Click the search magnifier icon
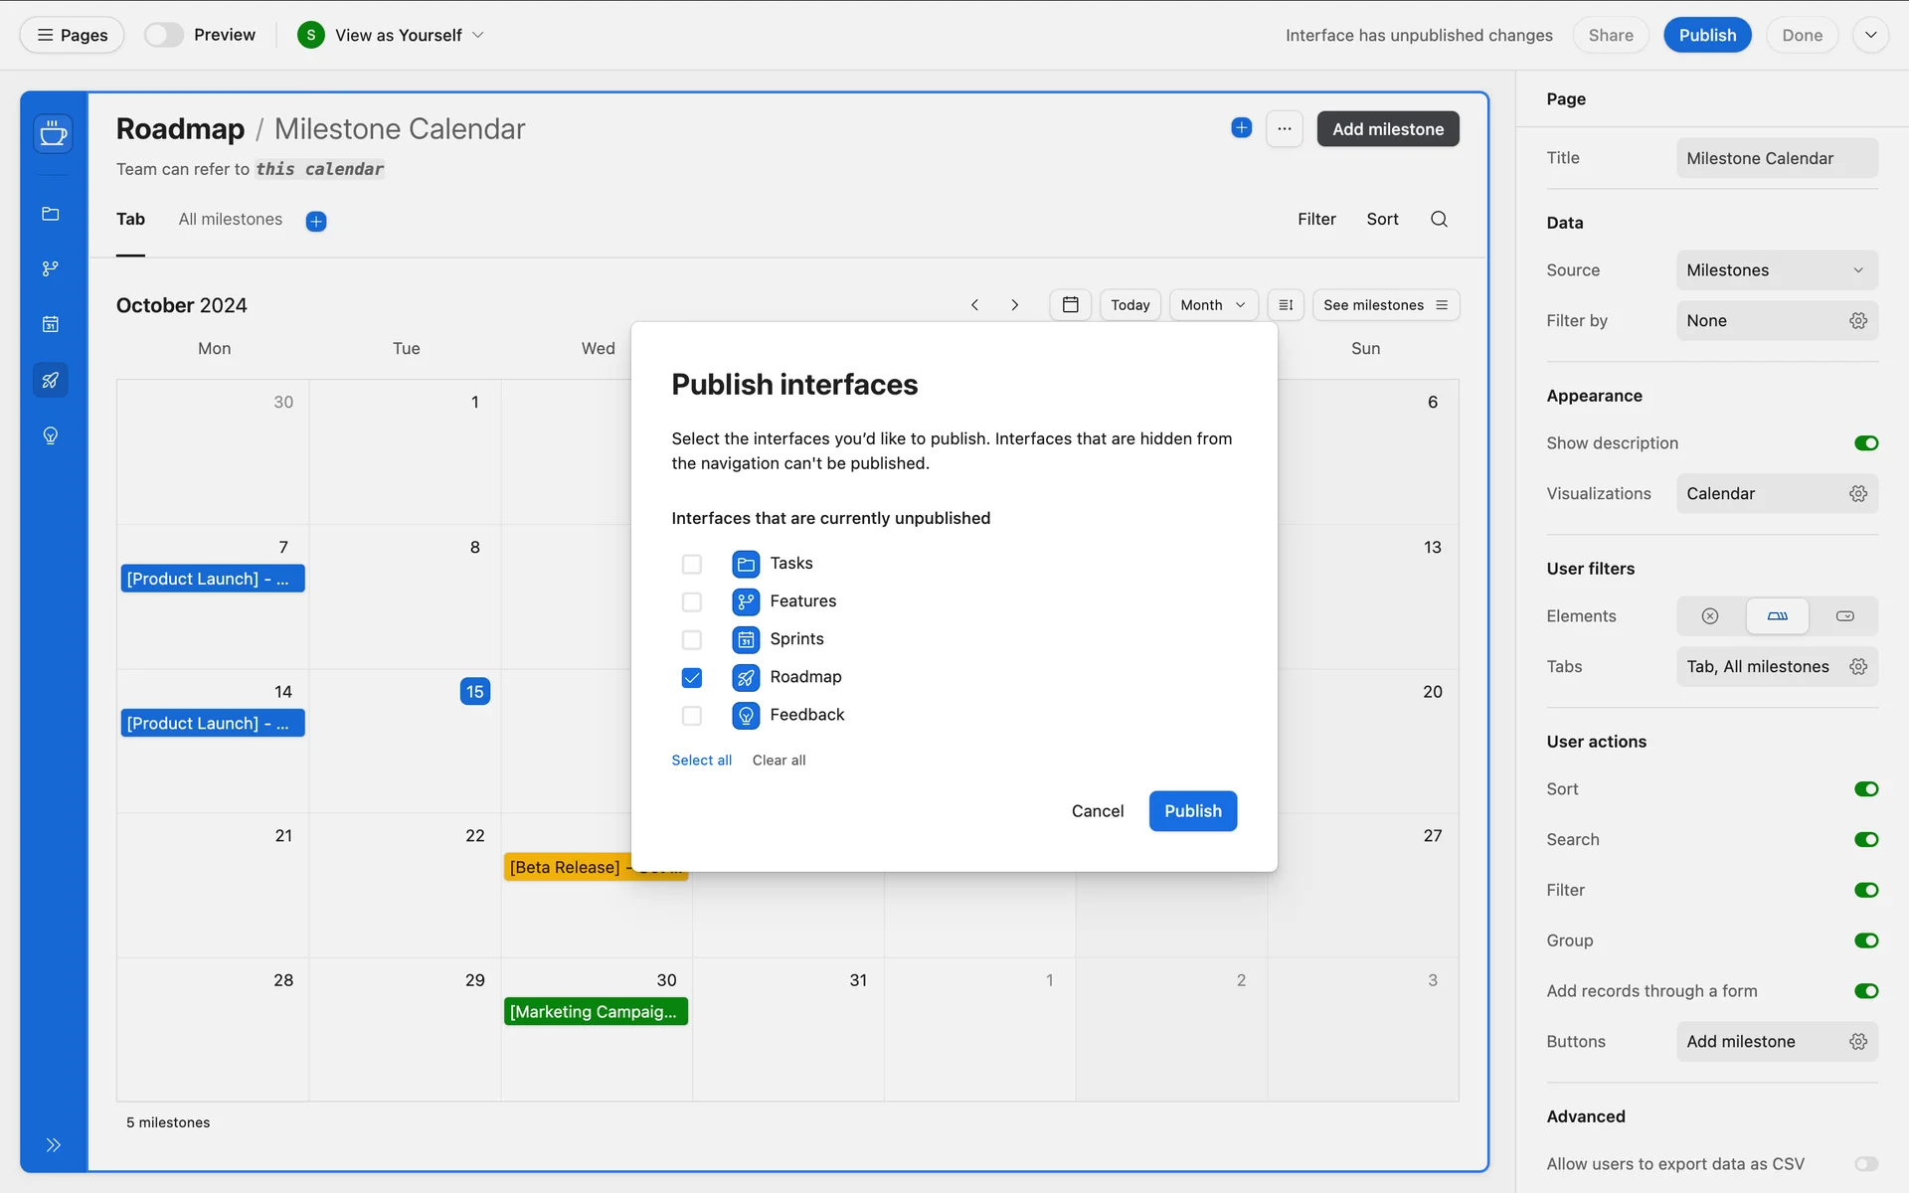Viewport: 1909px width, 1193px height. [1439, 219]
